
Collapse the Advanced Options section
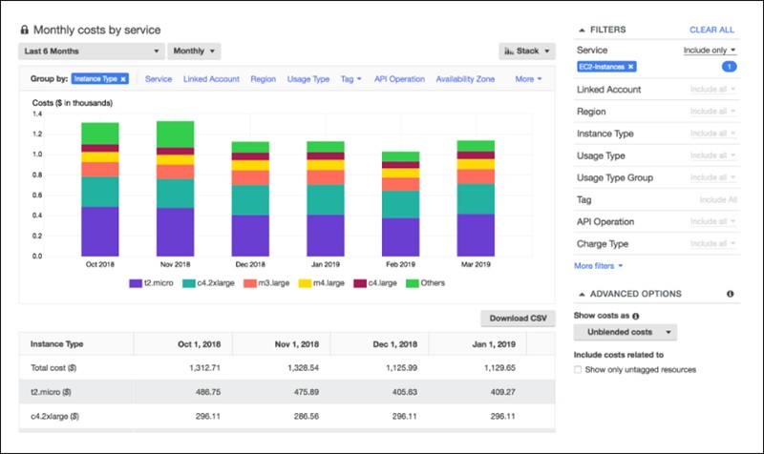pos(582,294)
